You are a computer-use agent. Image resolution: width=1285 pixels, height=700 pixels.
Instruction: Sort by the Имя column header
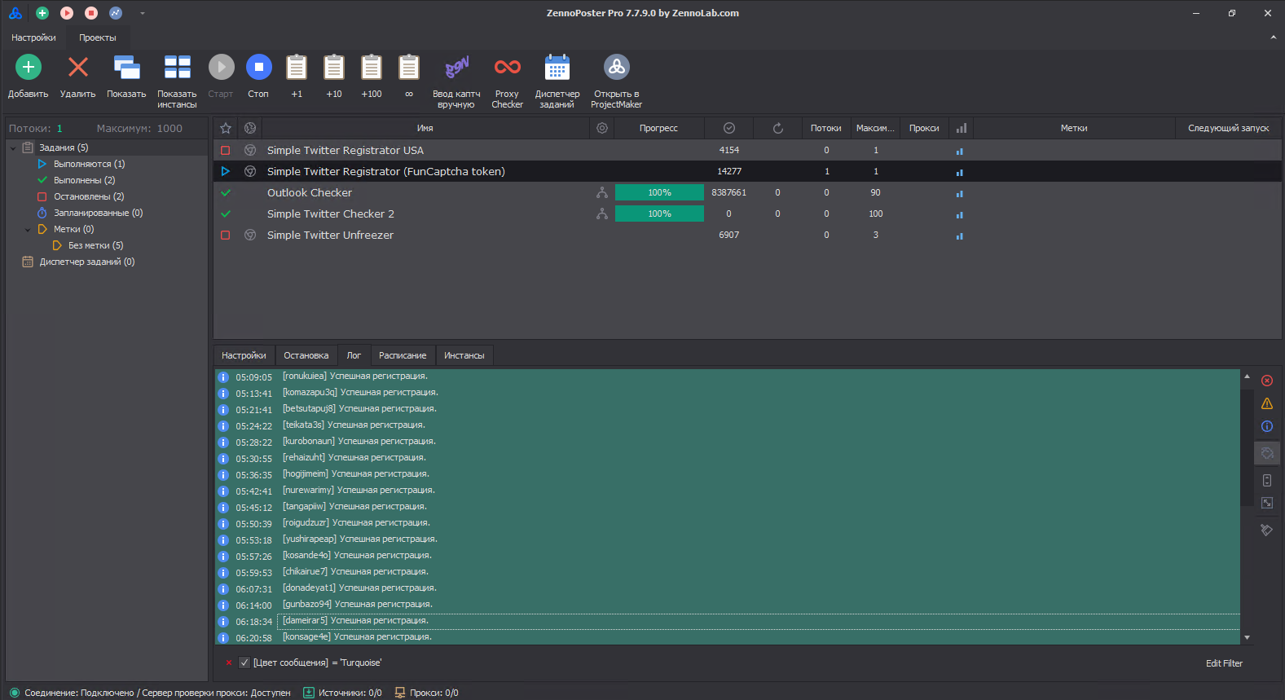point(425,128)
